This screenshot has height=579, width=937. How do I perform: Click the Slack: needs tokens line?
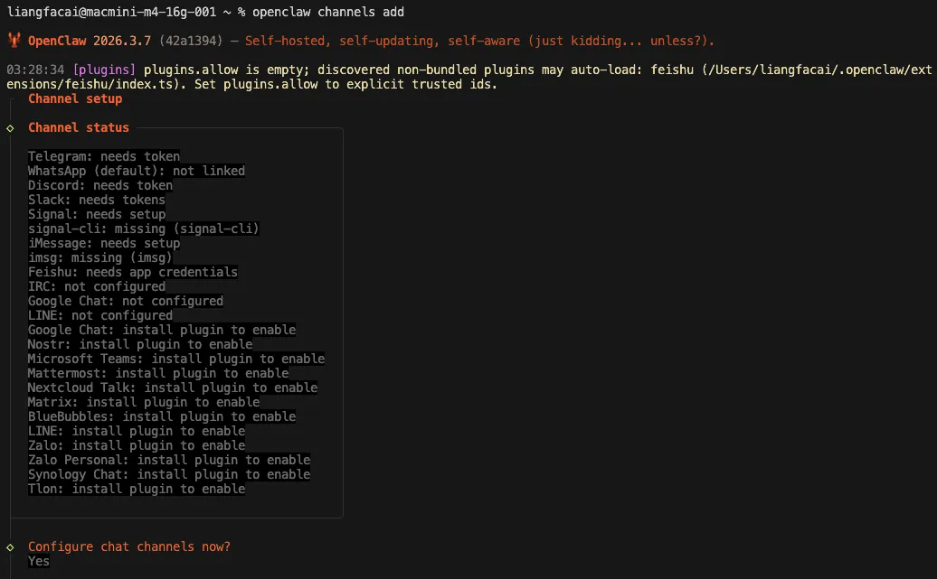pos(97,200)
